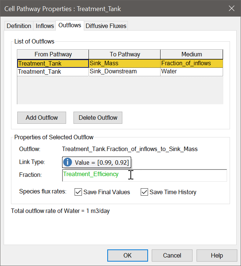Click the Cancel button
The image size is (241, 266).
pos(172,255)
